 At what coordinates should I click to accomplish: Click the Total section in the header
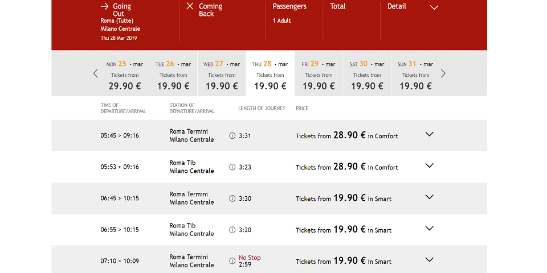tap(338, 7)
